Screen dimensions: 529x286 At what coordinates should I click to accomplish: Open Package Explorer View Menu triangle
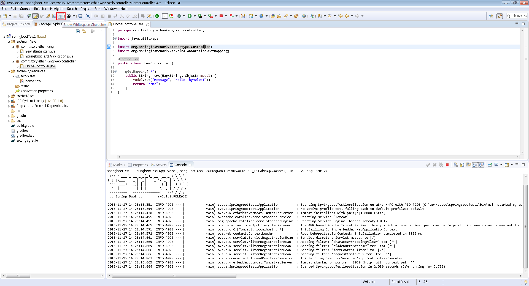101,31
